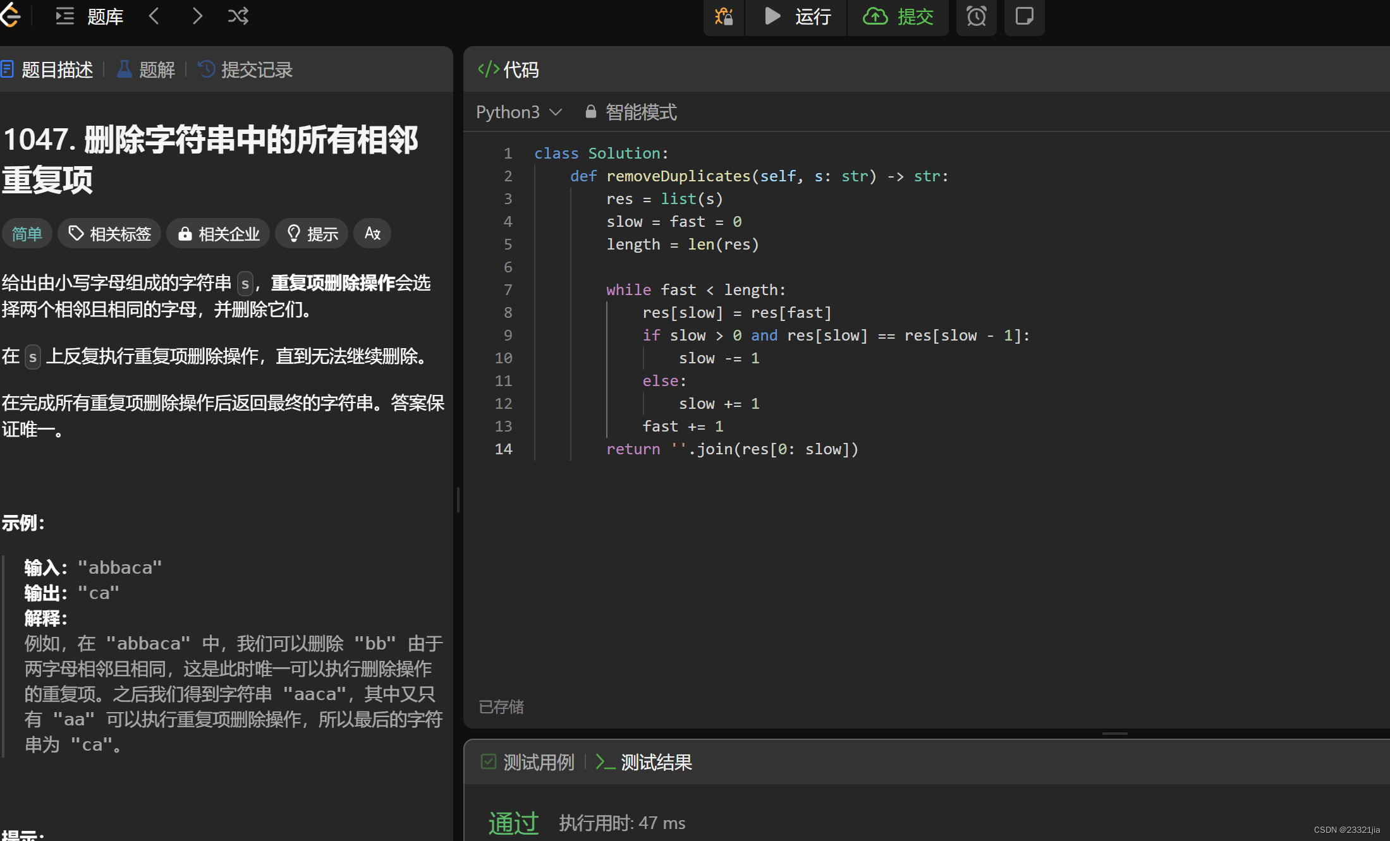This screenshot has width=1390, height=841.
Task: Place cursor on line 7 while statement
Action: [x=695, y=290]
